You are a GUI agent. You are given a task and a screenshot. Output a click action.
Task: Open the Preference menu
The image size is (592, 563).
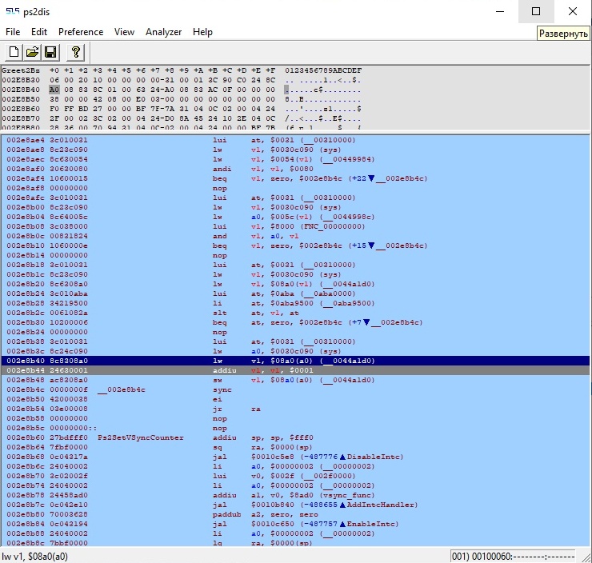81,32
